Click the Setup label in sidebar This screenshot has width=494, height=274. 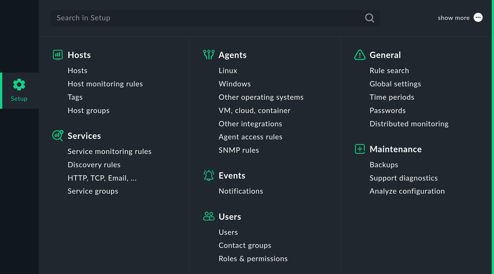[19, 99]
